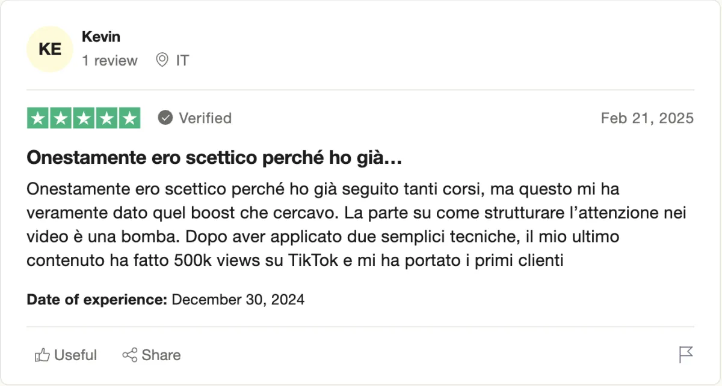722x386 pixels.
Task: Click the fourth green star in rating
Action: click(x=106, y=118)
